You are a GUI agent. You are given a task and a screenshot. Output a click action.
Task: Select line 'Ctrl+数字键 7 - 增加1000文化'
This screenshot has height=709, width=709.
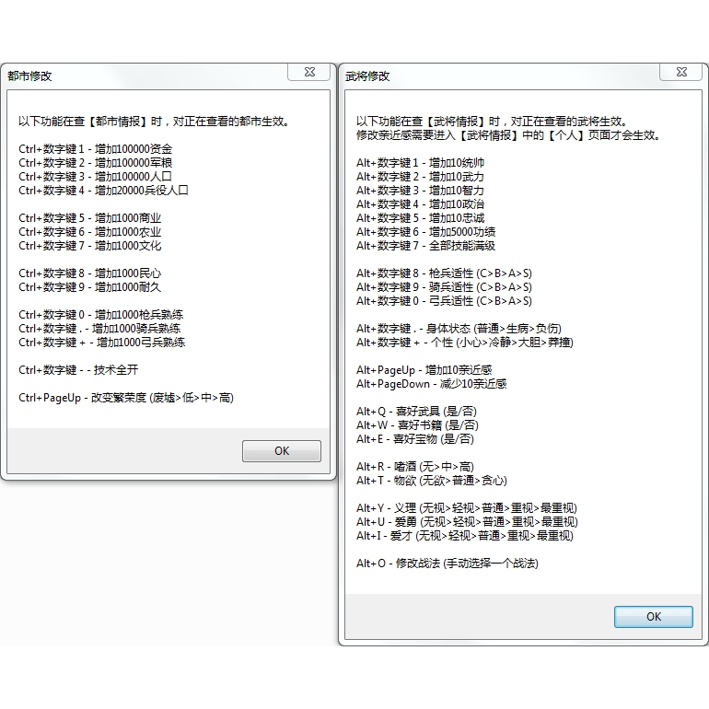(x=89, y=246)
